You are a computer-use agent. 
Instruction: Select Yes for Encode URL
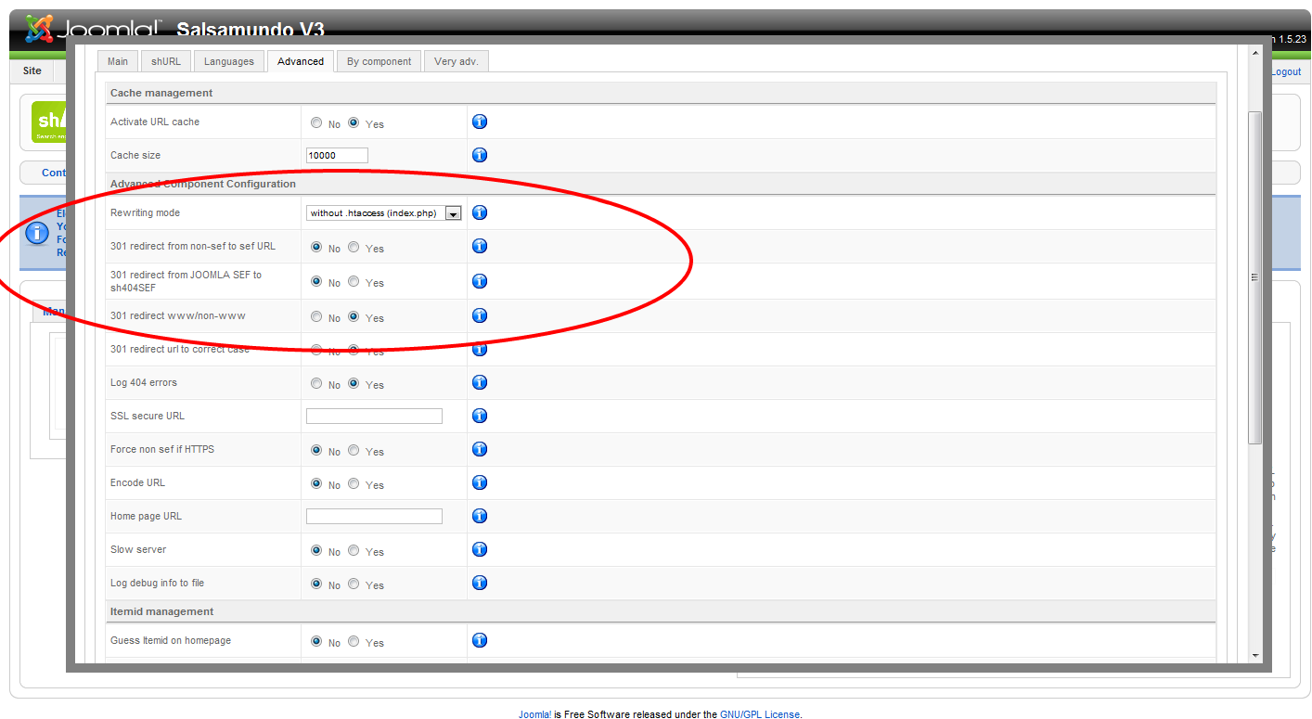(x=354, y=483)
